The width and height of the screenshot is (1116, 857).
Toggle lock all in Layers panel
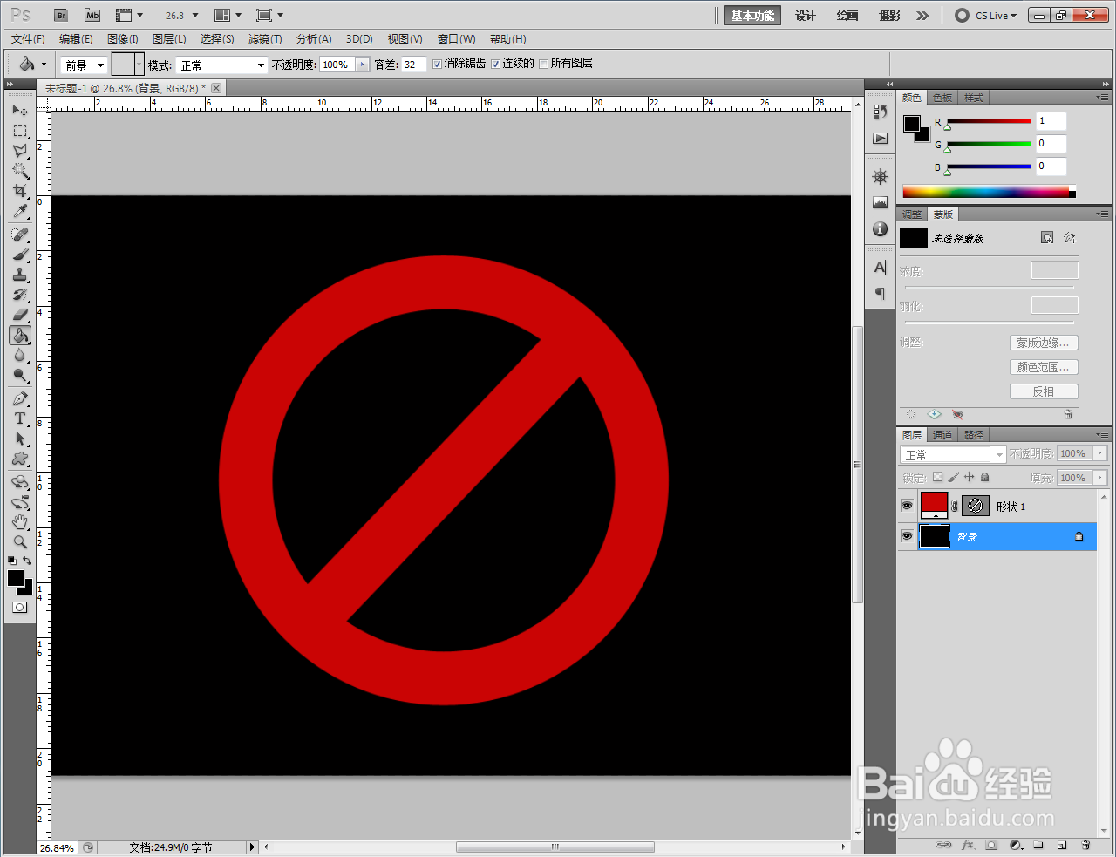[984, 477]
